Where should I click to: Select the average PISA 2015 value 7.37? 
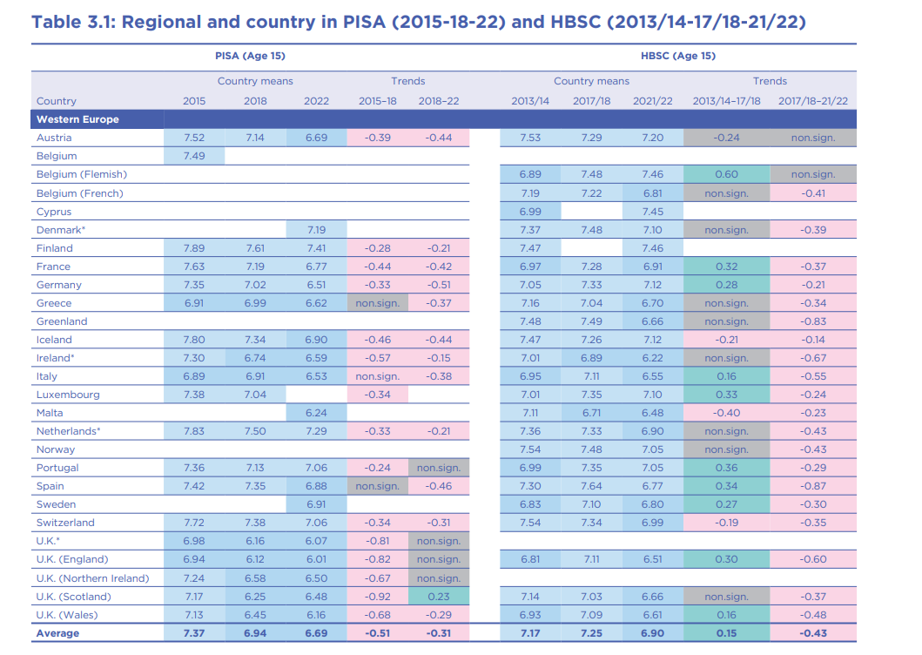(194, 633)
